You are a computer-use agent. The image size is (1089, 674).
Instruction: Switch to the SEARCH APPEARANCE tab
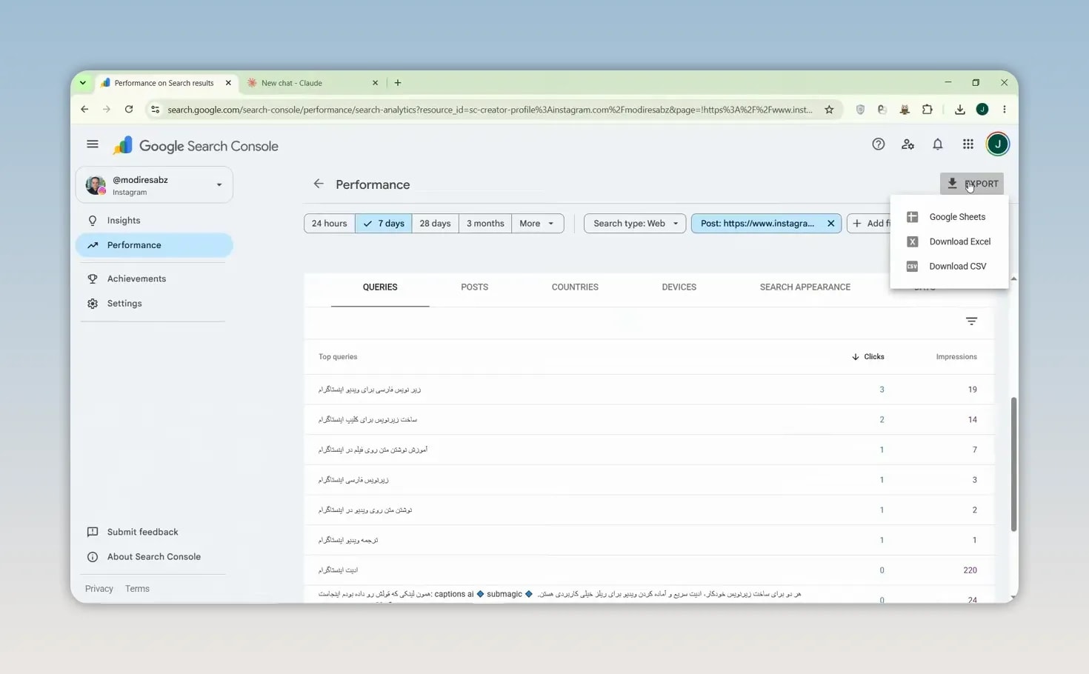[805, 287]
